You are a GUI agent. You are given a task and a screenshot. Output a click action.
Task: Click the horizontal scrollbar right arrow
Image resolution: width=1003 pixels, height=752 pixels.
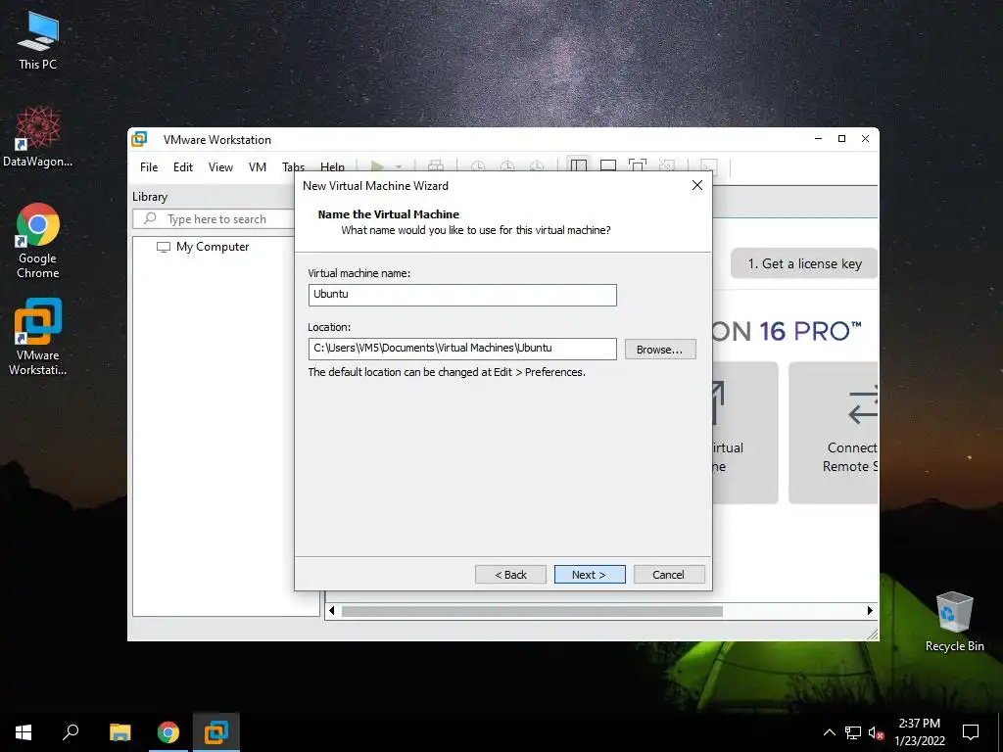tap(870, 611)
